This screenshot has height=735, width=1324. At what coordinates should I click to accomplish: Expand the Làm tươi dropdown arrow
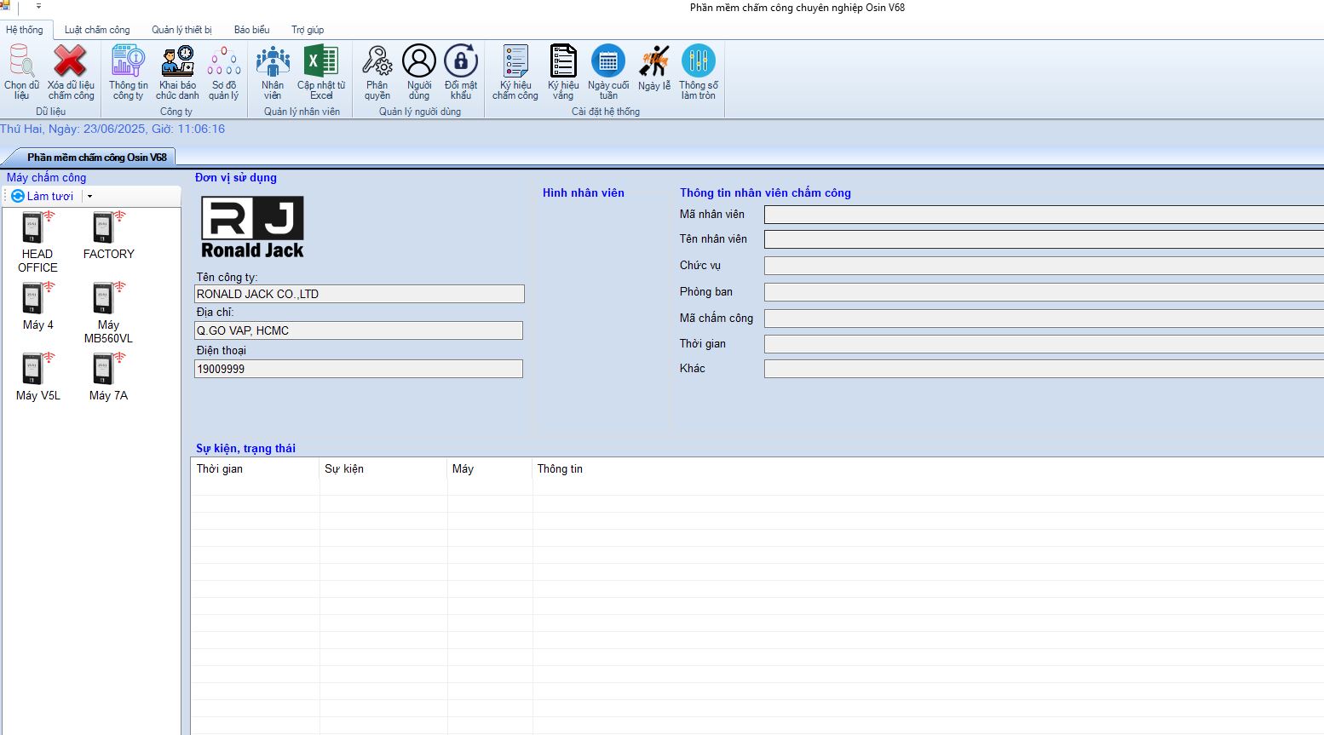click(x=89, y=197)
